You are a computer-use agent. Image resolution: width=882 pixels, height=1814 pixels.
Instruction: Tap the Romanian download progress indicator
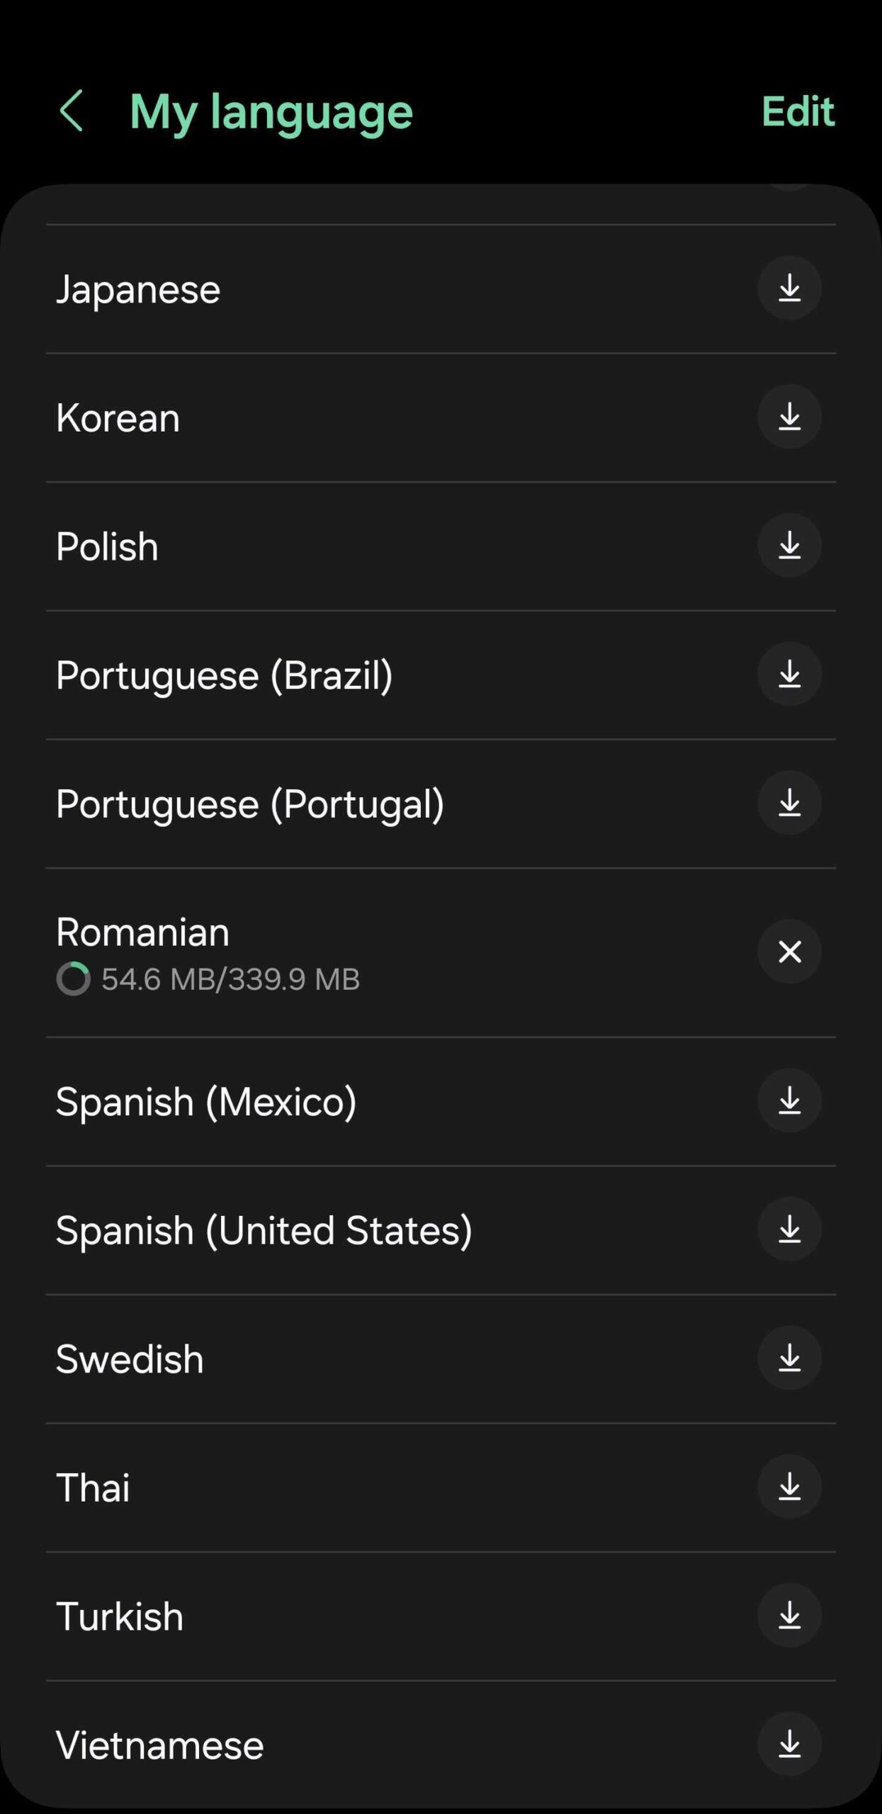coord(73,979)
